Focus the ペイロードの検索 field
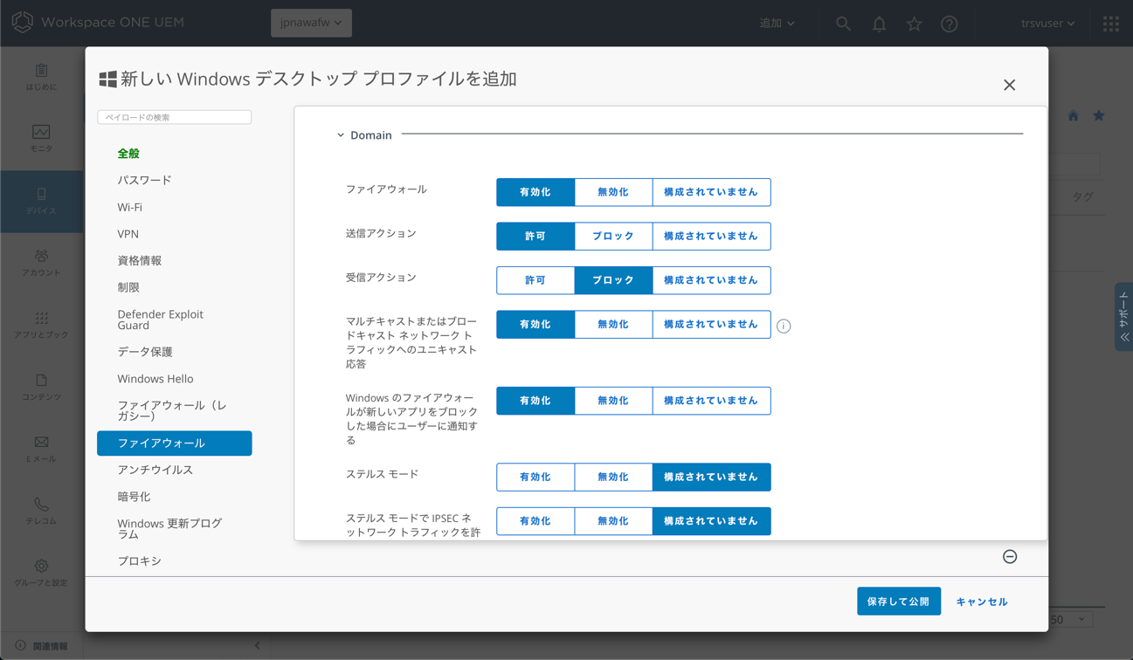 coord(175,117)
